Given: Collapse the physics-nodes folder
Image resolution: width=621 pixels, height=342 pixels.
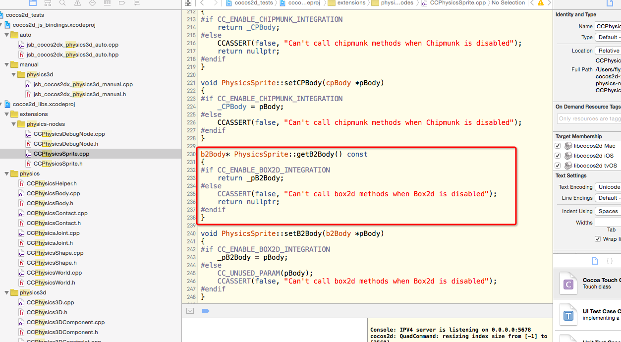Looking at the screenshot, I should tap(13, 124).
